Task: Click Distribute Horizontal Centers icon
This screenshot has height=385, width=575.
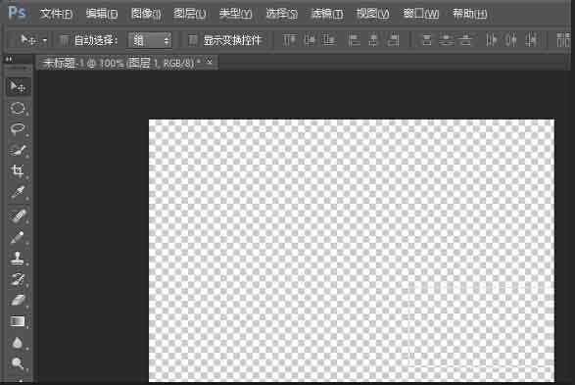Action: [x=510, y=40]
